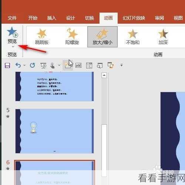Open the touch/mouse mode dropdown arrow
This screenshot has width=185, height=185.
[59, 65]
